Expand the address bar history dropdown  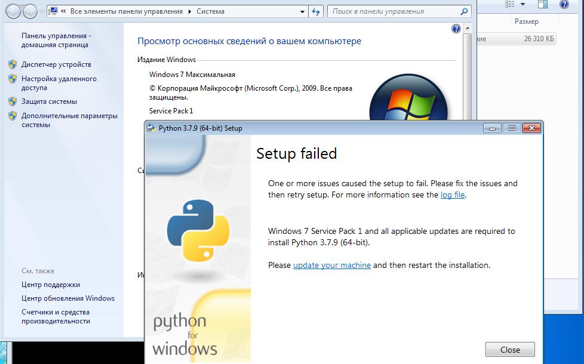pos(302,11)
